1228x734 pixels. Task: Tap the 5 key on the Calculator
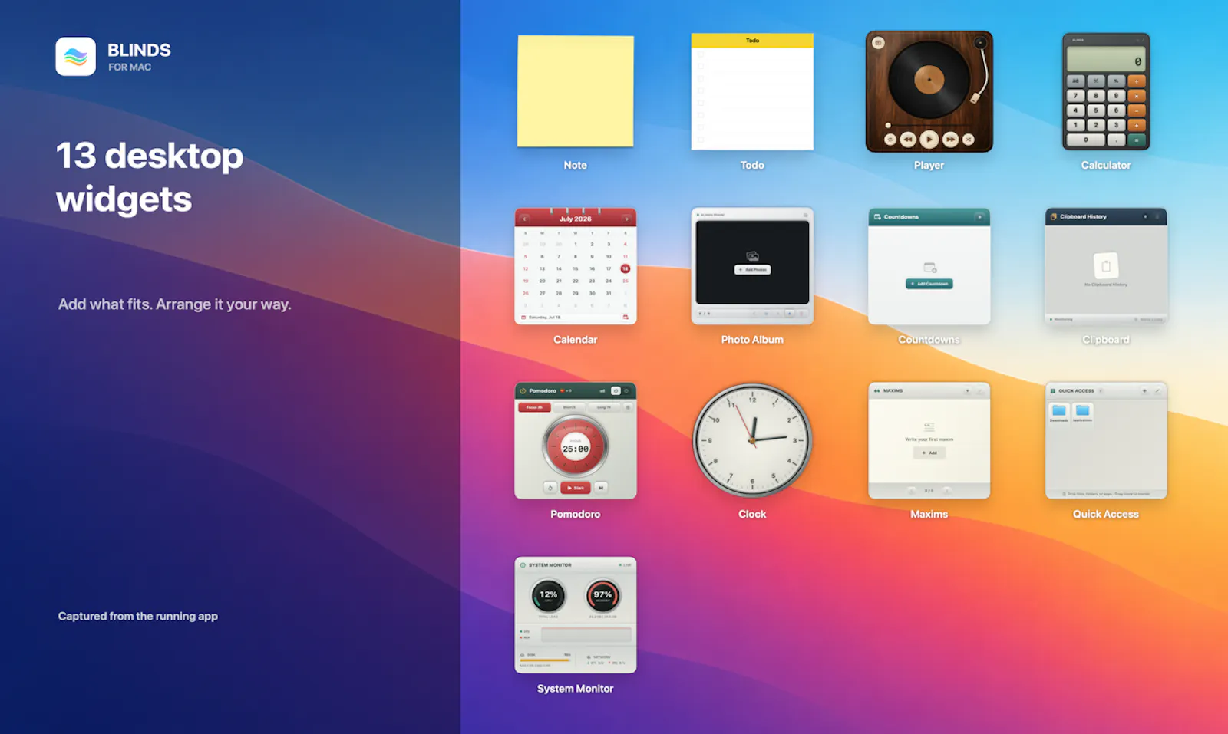coord(1096,110)
